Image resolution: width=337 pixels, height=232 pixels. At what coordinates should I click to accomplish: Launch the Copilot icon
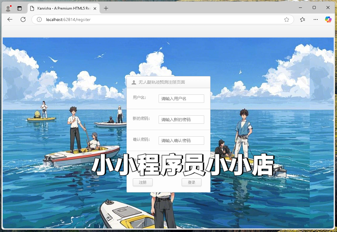tap(328, 19)
